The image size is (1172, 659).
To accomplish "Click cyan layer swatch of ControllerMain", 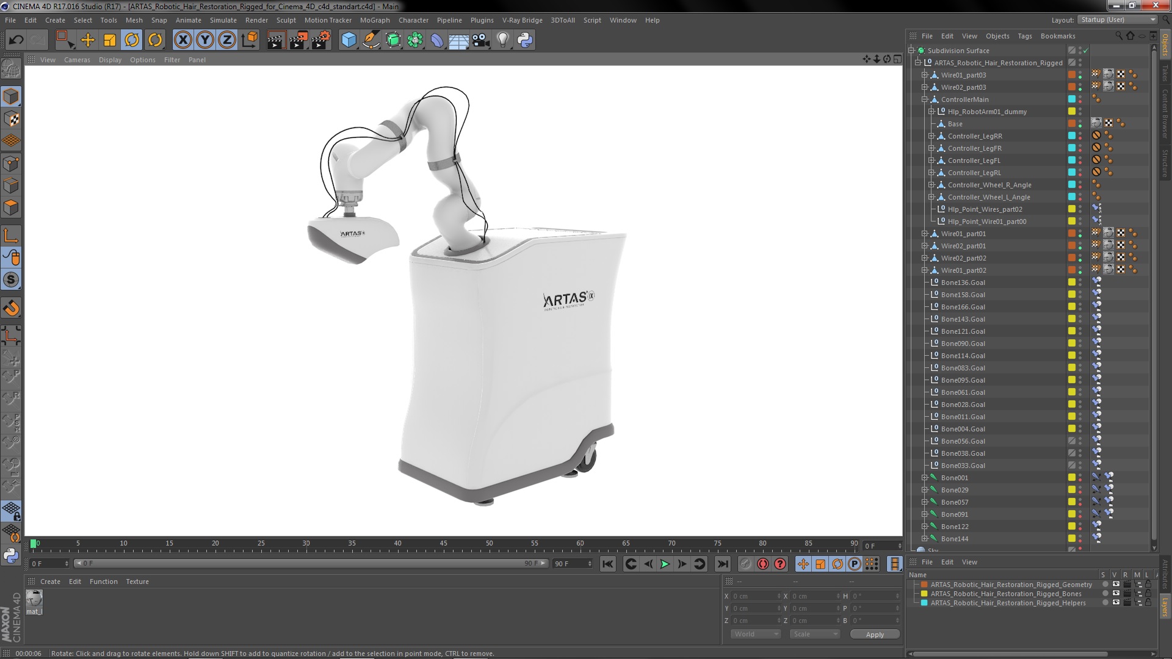I will 1072,99.
